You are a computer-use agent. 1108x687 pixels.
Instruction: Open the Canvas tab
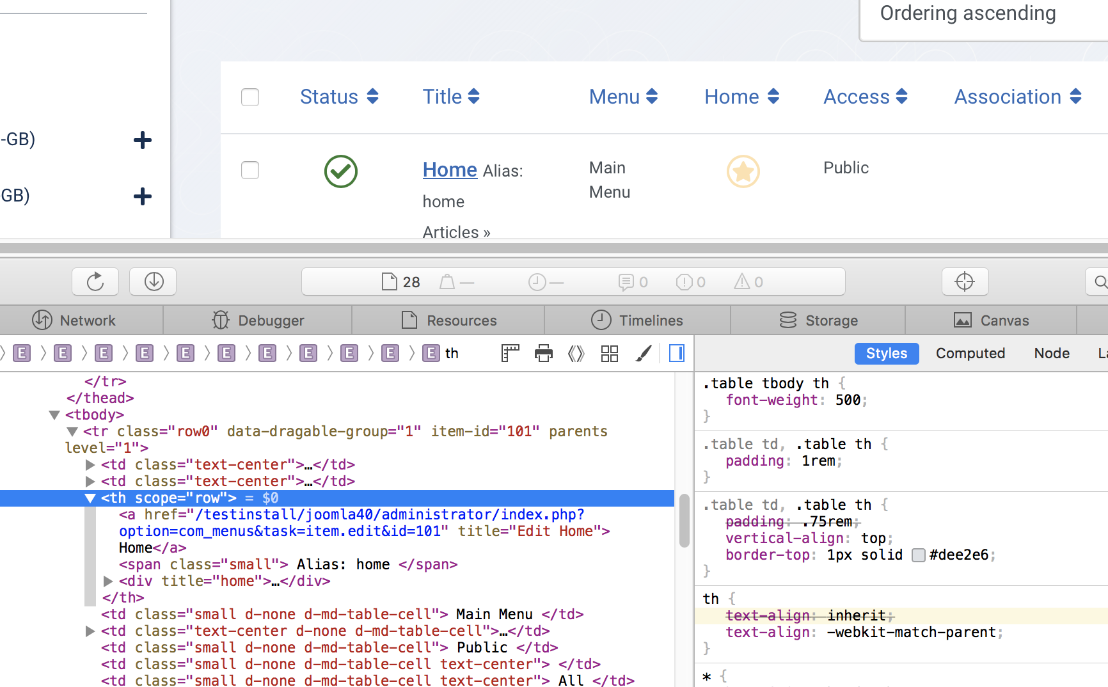point(992,320)
